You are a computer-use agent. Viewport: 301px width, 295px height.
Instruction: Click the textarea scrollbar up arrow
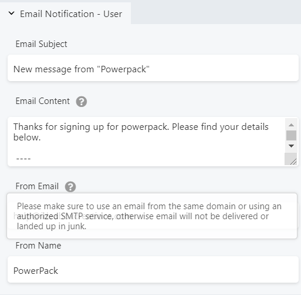coord(291,125)
